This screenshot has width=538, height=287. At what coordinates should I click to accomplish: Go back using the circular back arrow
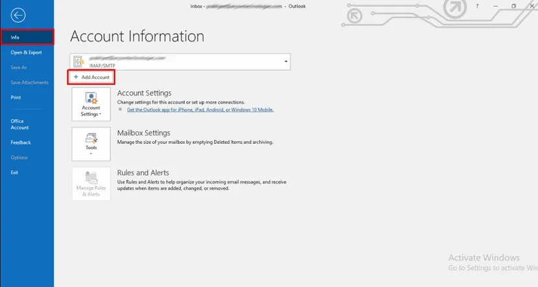point(18,15)
